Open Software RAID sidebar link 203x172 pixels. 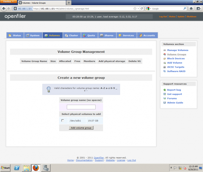tap(176, 71)
